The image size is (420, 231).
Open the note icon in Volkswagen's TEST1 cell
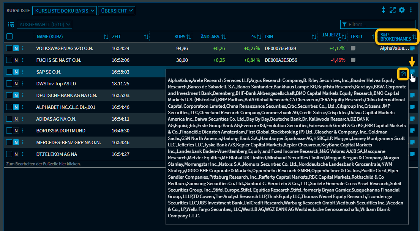click(x=353, y=49)
